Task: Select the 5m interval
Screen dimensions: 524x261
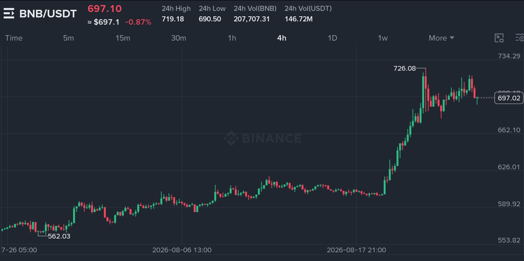Action: (68, 38)
